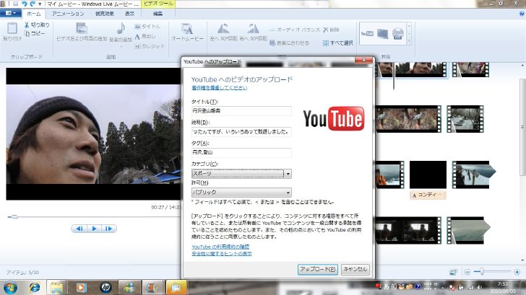Image resolution: width=526 pixels, height=295 pixels.
Task: Click the thumbnail size icon in status bar
Action: (x=453, y=272)
